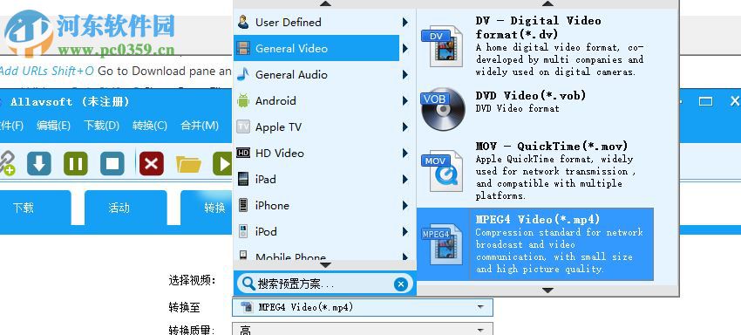This screenshot has height=335, width=741.
Task: Click the iPad device icon
Action: (243, 180)
